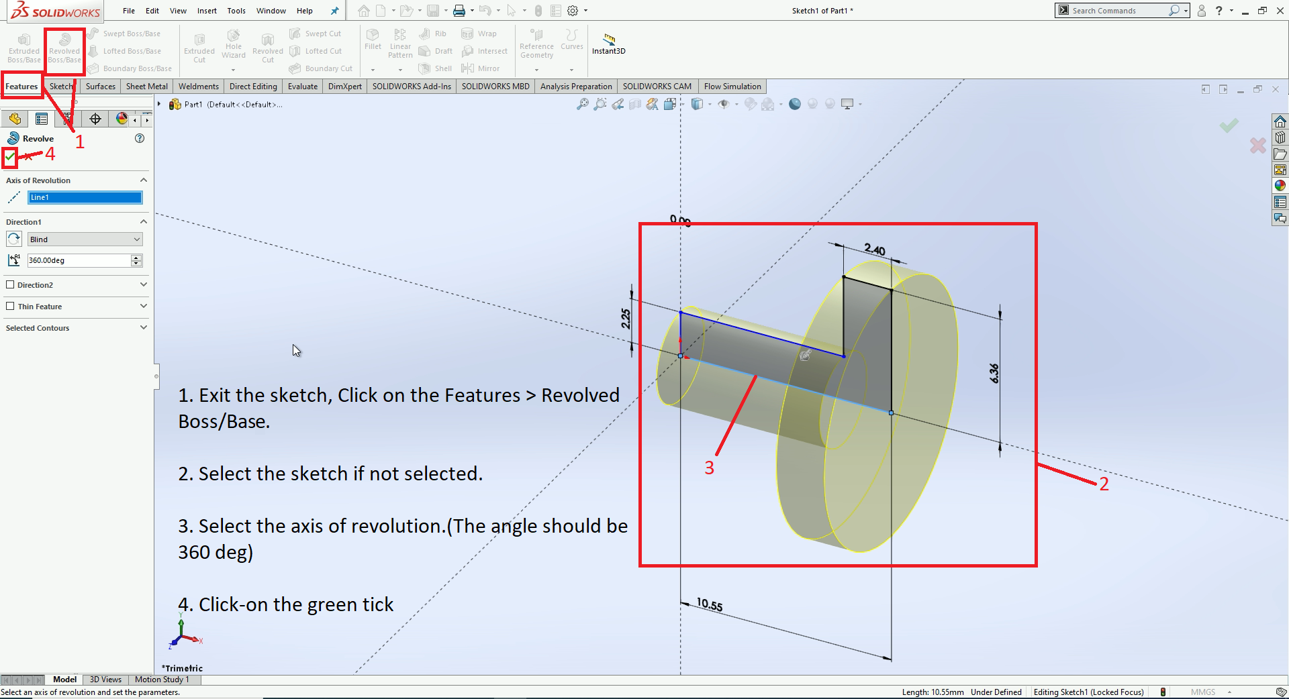Open the Insert menu
Screen dimensions: 1289x699
pyautogui.click(x=207, y=11)
